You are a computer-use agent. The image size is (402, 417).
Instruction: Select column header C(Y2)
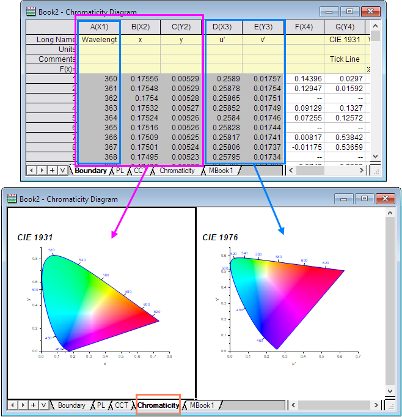181,27
